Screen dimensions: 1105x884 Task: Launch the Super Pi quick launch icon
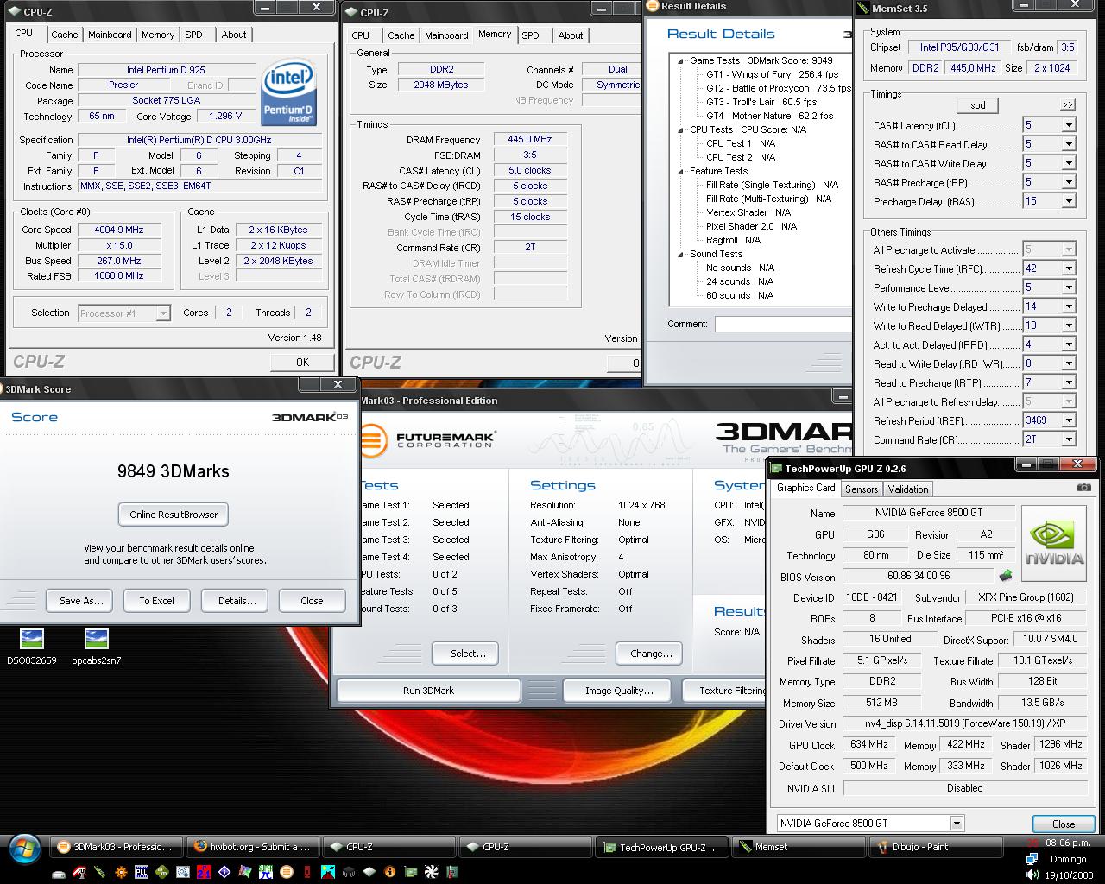pyautogui.click(x=265, y=872)
